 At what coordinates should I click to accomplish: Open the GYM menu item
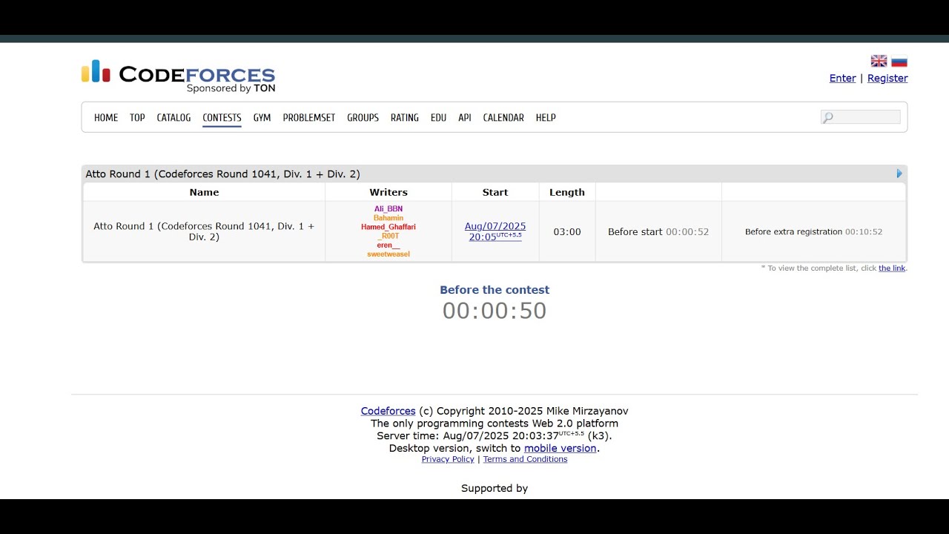262,118
